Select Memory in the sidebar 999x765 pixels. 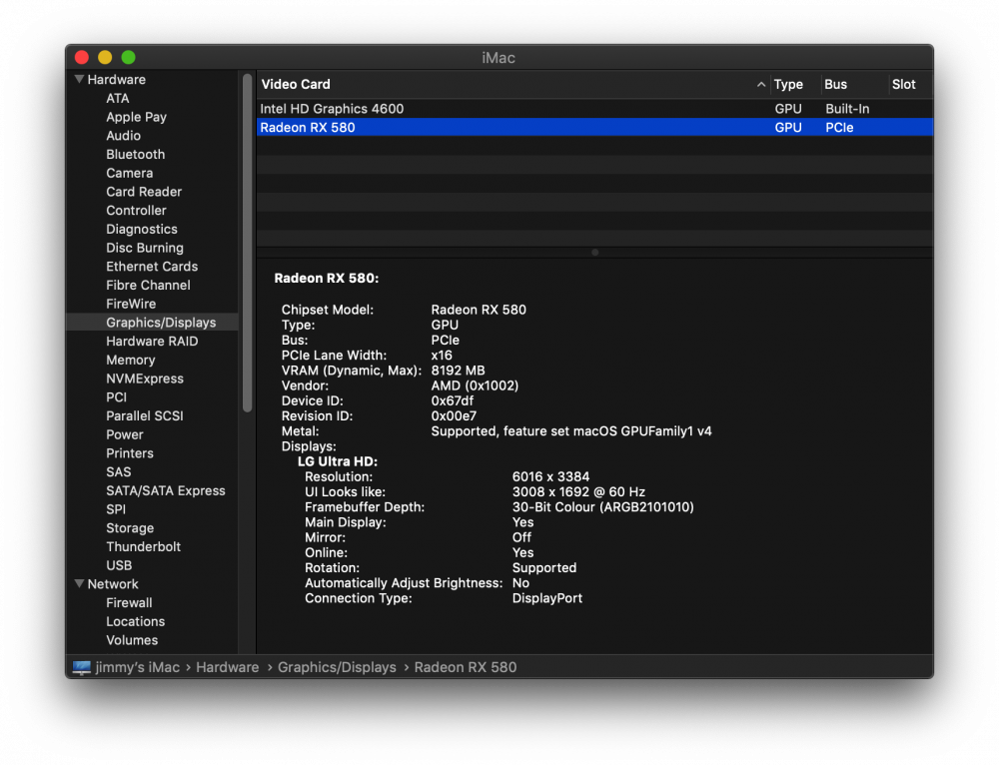tap(131, 360)
